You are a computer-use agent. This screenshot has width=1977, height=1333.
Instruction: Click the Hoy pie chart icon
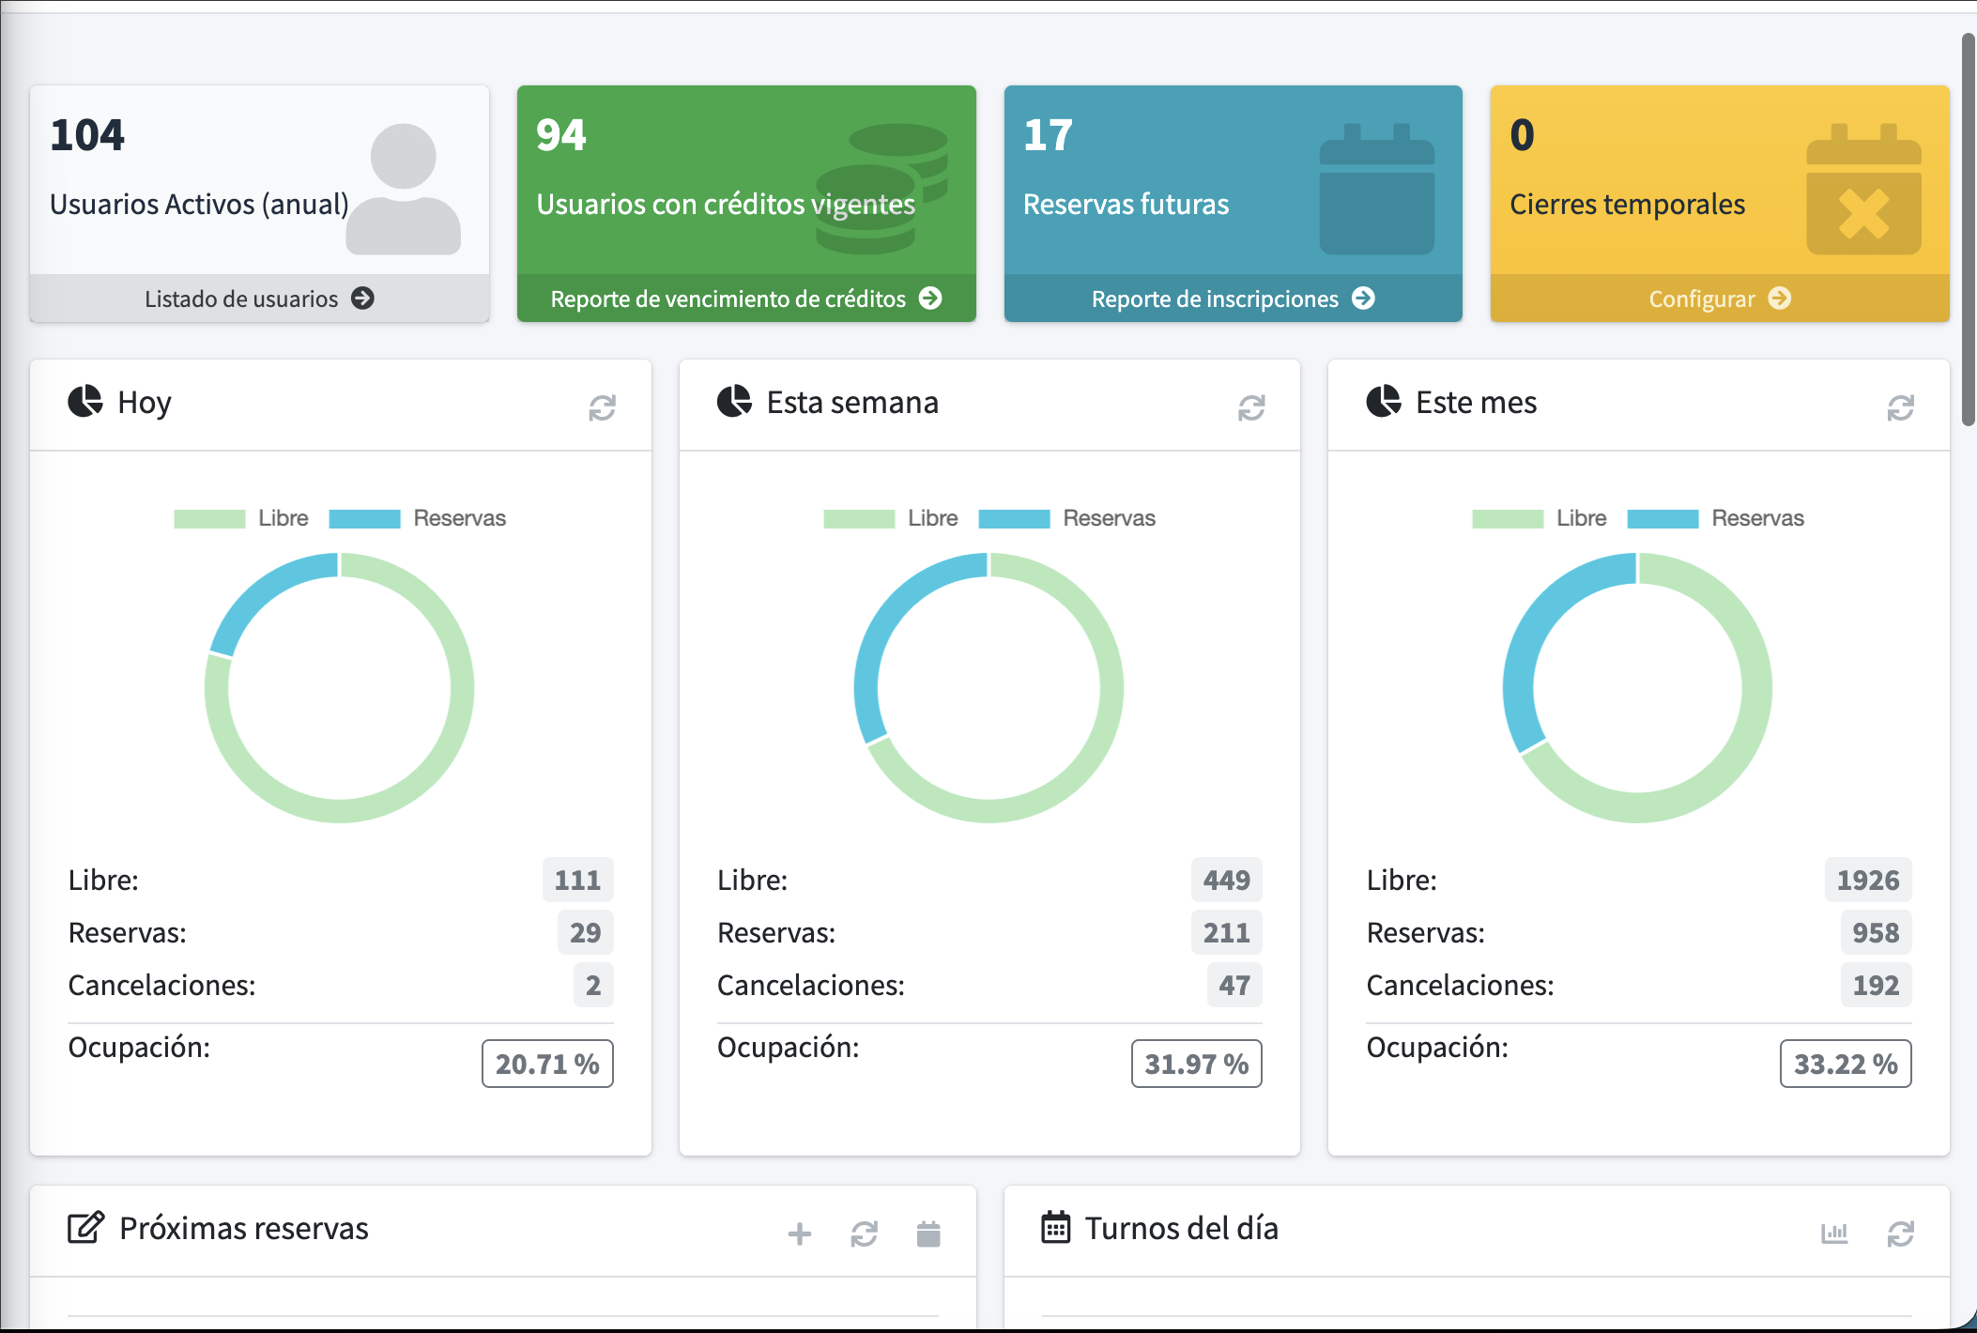pyautogui.click(x=85, y=401)
